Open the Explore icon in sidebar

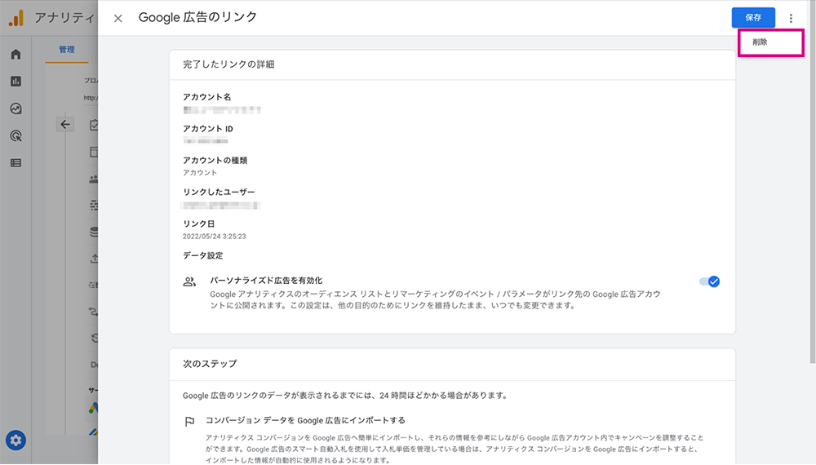click(x=16, y=108)
